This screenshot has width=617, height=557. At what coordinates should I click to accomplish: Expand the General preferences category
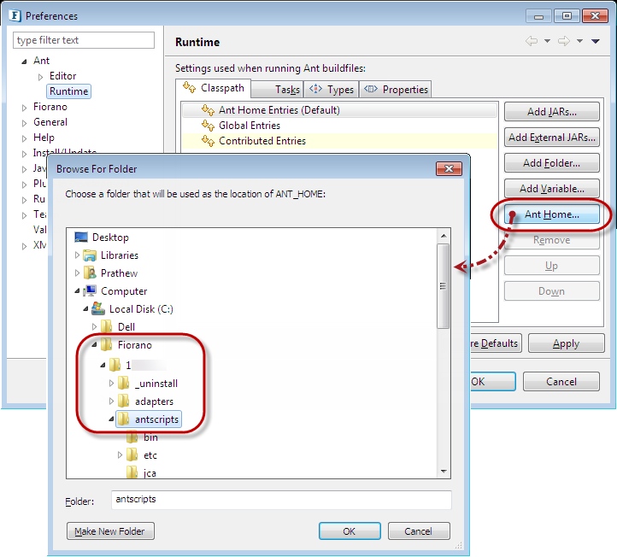[25, 123]
